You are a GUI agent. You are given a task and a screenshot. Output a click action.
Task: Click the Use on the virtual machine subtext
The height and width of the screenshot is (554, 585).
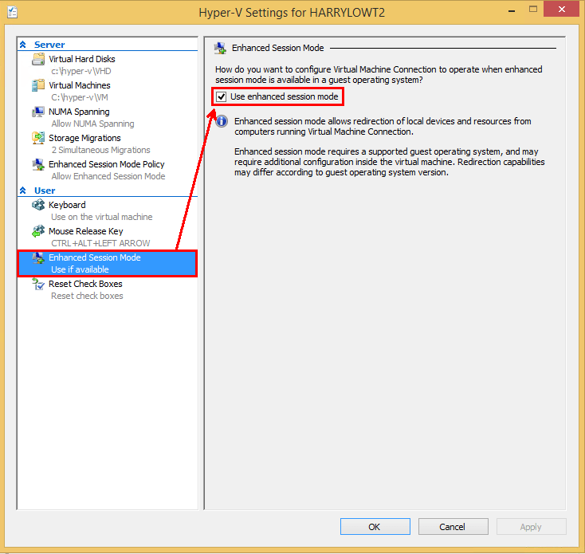point(102,217)
